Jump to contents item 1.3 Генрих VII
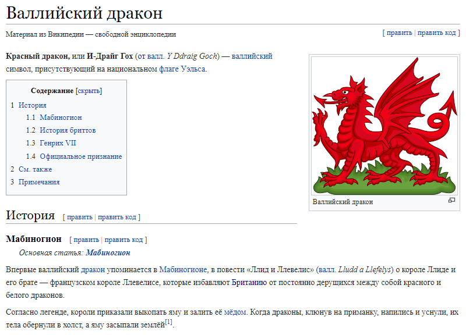Image resolution: width=466 pixels, height=335 pixels. tap(58, 143)
